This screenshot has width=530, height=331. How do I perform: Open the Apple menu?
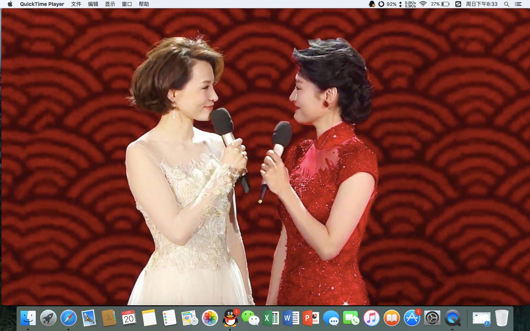[10, 4]
